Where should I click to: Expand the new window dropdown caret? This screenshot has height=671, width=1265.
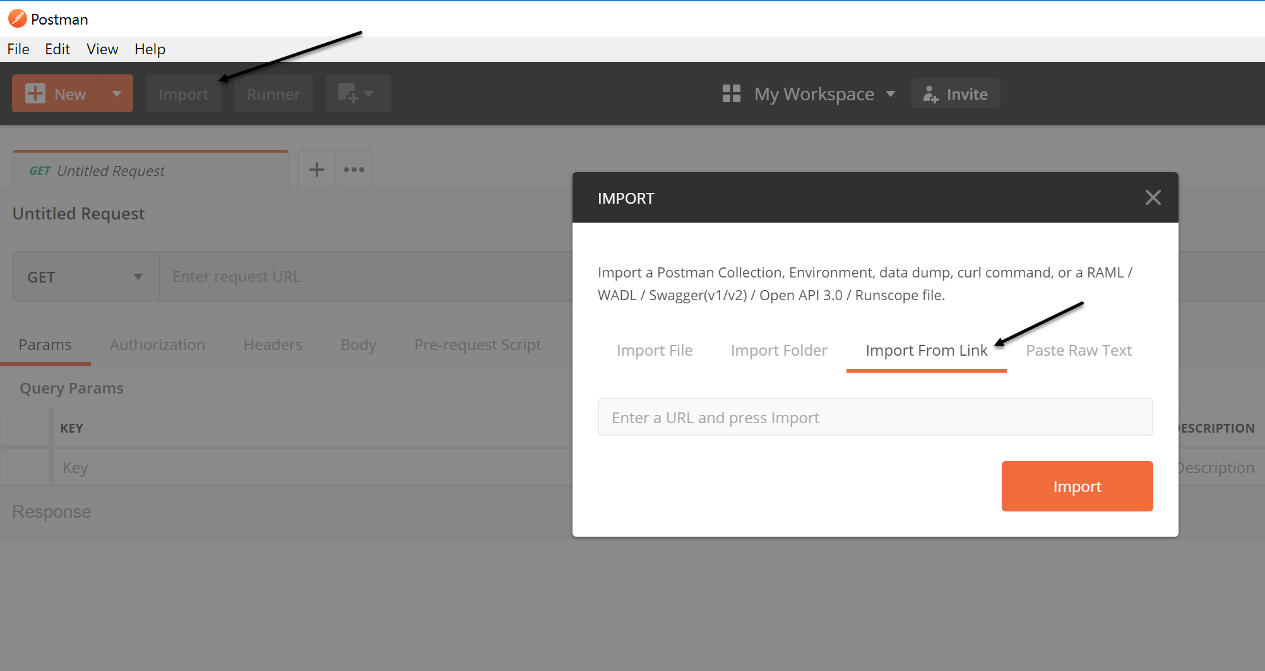[369, 93]
